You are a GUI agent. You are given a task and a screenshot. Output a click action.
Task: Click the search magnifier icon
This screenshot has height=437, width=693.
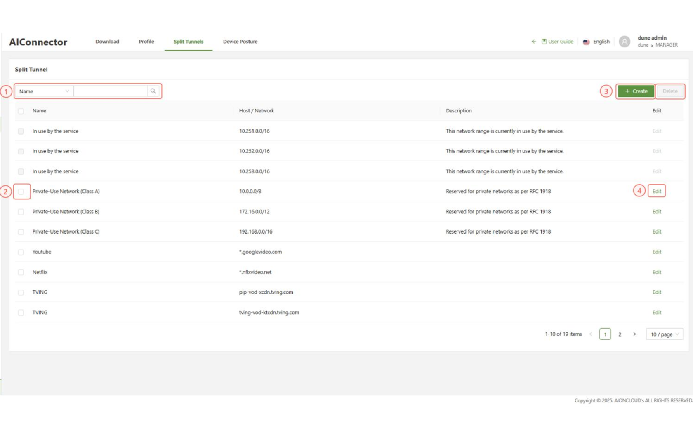pyautogui.click(x=153, y=91)
